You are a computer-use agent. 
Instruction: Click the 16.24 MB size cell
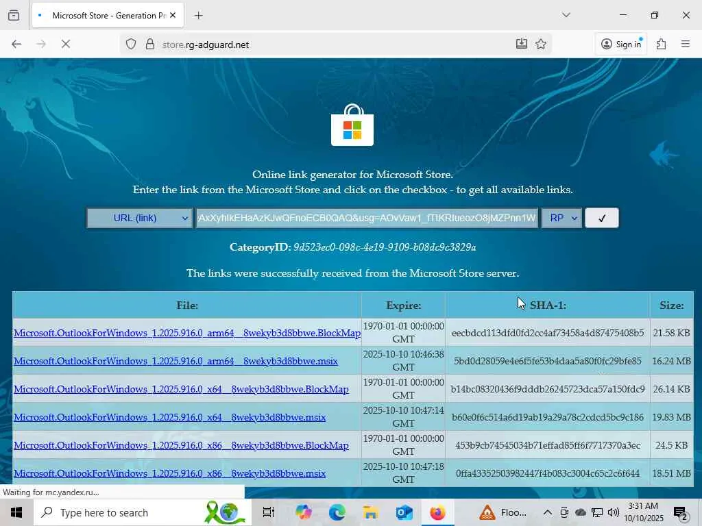coord(672,361)
